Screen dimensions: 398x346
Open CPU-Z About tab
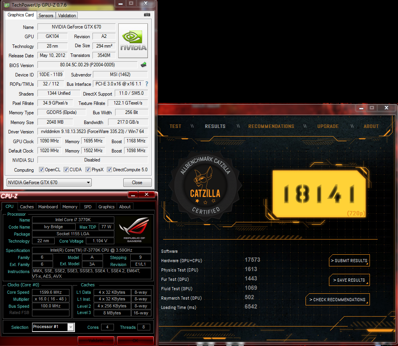point(125,207)
